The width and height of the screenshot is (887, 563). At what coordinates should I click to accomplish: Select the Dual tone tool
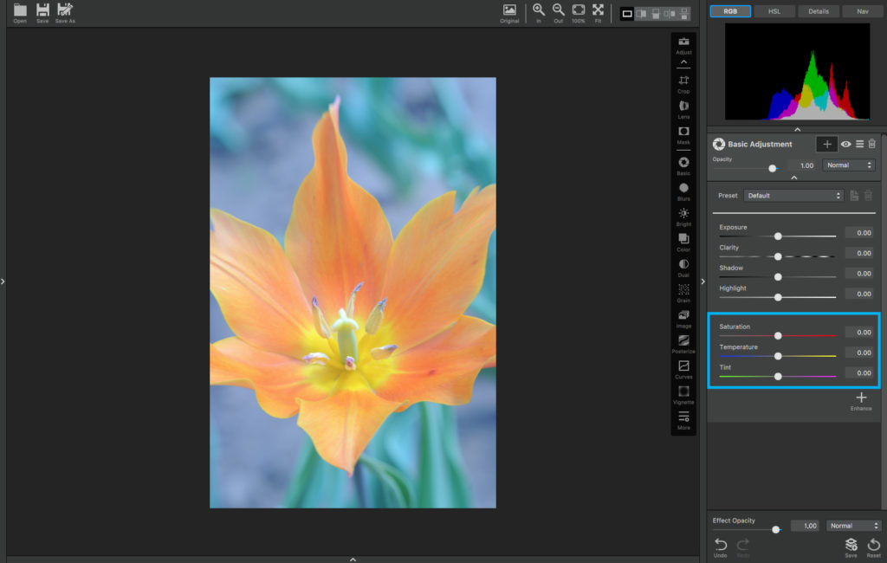coord(683,264)
